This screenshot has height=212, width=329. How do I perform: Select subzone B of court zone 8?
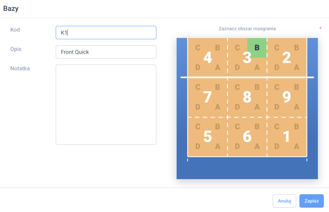pos(257,87)
